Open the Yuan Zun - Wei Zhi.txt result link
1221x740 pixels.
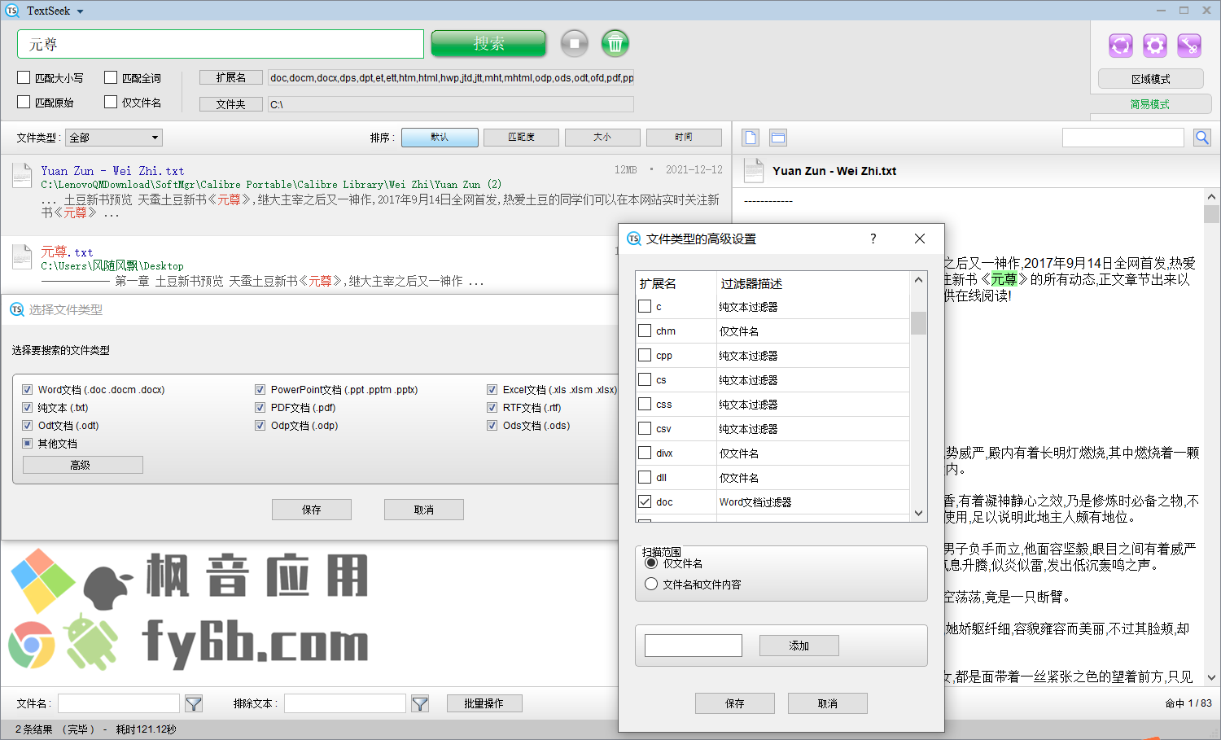coord(112,171)
